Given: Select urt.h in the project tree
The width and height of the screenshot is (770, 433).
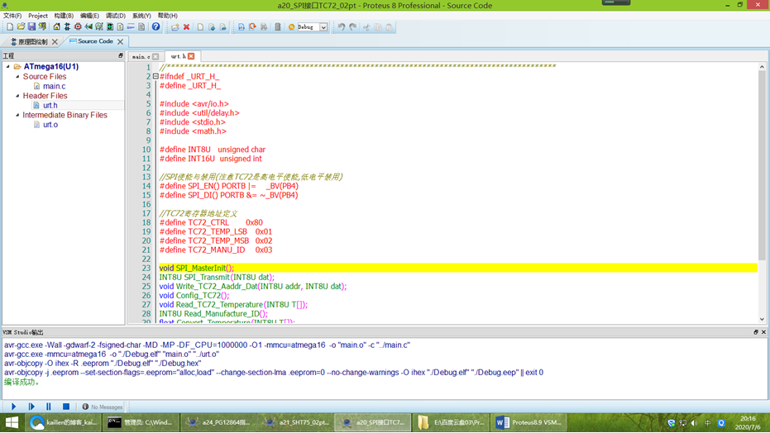Looking at the screenshot, I should 50,105.
